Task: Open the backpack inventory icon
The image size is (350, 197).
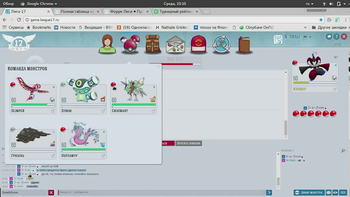Action: pos(153,44)
